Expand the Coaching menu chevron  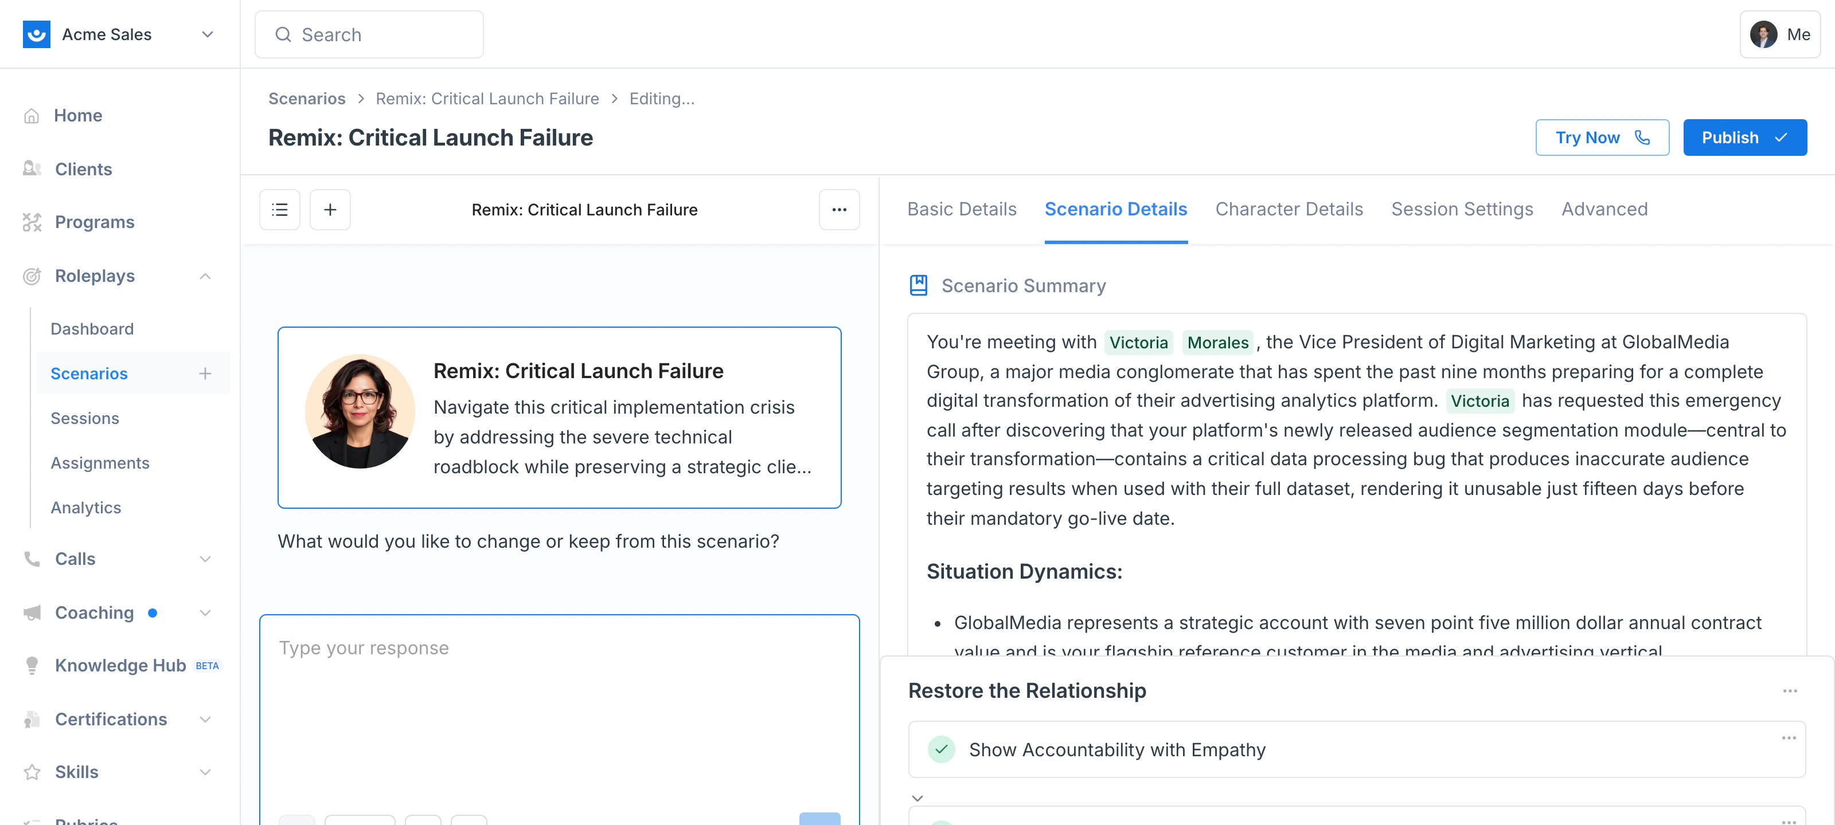(x=205, y=613)
